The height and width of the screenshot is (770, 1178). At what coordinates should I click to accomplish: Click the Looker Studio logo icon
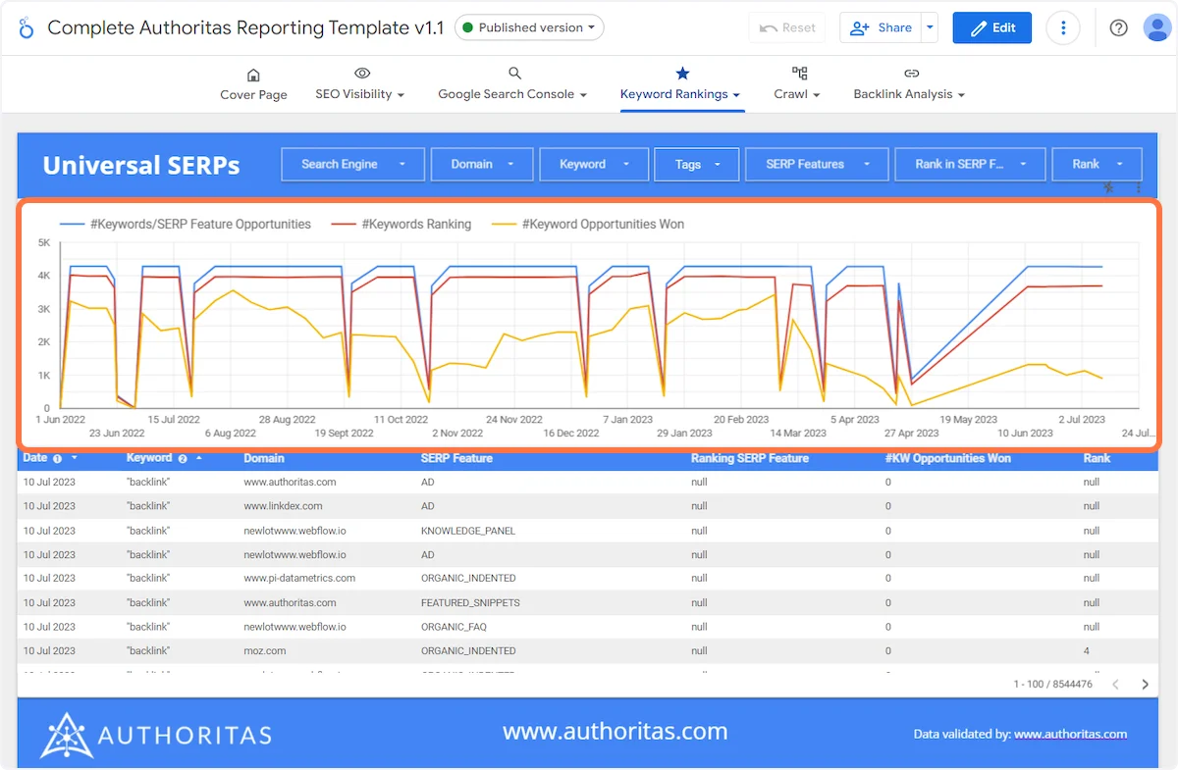coord(26,27)
